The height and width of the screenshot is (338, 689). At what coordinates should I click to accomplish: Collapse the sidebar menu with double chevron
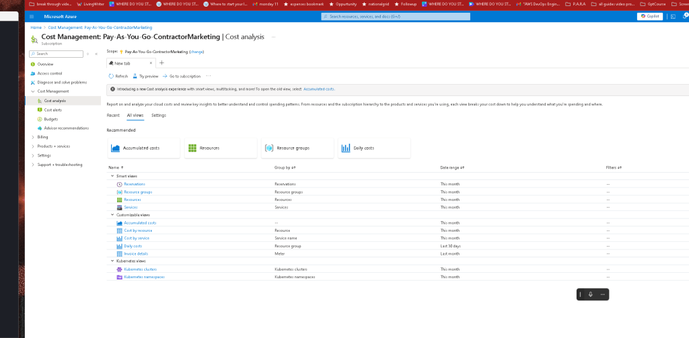tap(96, 54)
